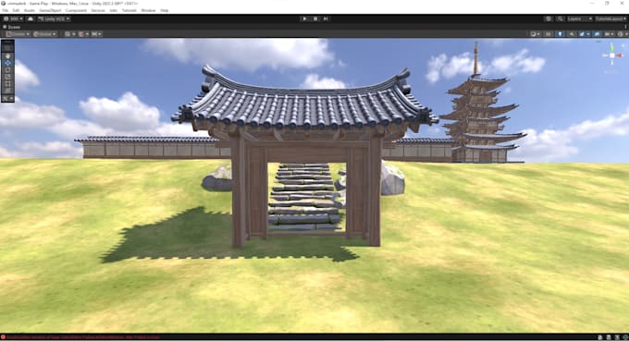Open the Assets menu
This screenshot has height=341, width=629.
tap(30, 10)
